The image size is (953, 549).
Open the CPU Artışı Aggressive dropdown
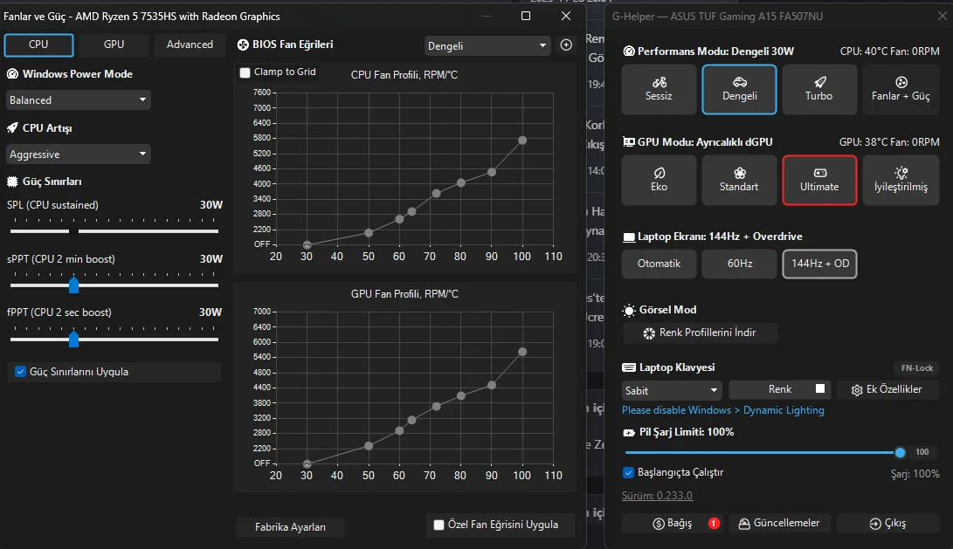pos(79,154)
